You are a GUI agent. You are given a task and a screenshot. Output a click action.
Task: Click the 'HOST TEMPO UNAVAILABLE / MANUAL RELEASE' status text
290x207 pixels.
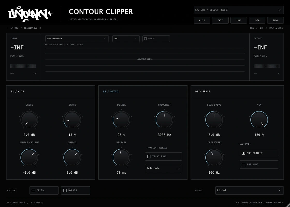click(259, 203)
